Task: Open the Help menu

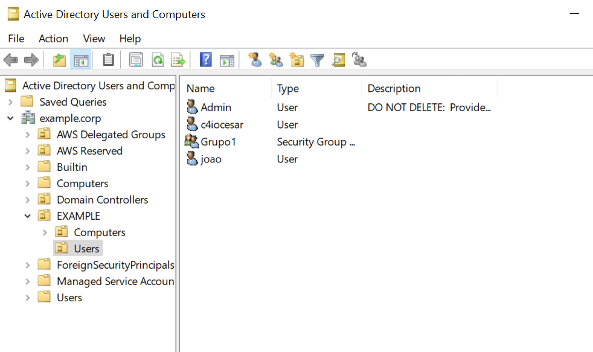Action: (130, 39)
